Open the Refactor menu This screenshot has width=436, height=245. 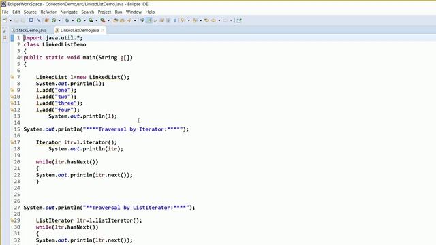48,12
